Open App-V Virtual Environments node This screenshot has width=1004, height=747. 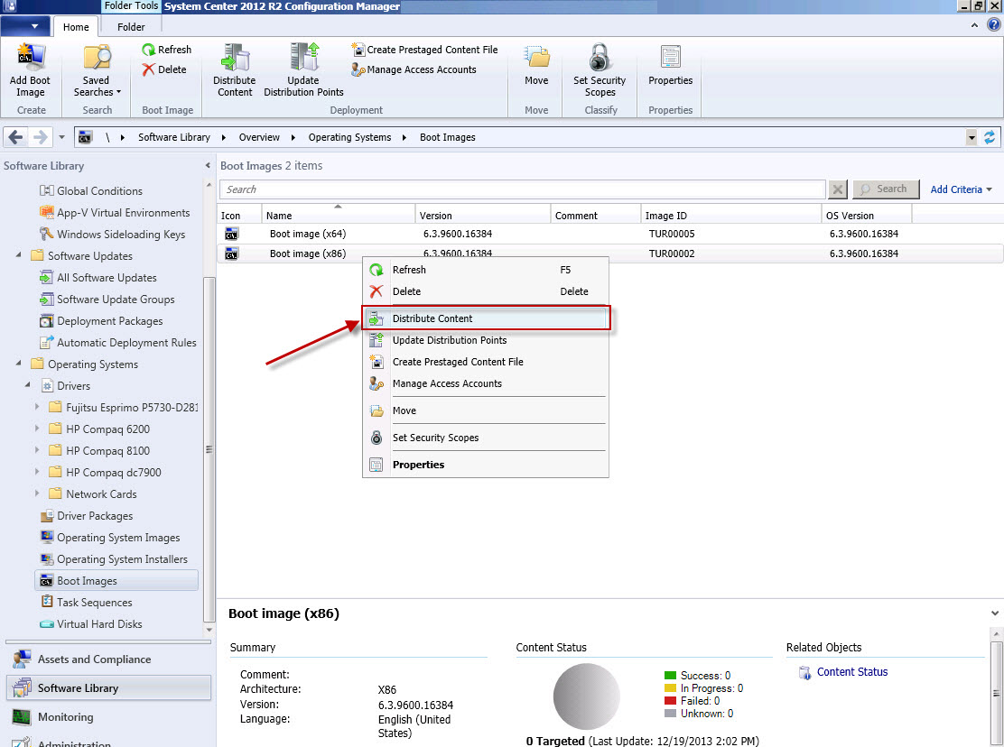click(115, 212)
